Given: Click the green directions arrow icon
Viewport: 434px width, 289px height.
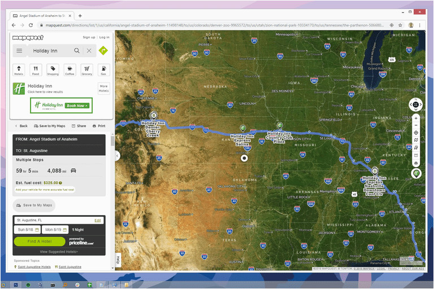Looking at the screenshot, I should pos(103,51).
